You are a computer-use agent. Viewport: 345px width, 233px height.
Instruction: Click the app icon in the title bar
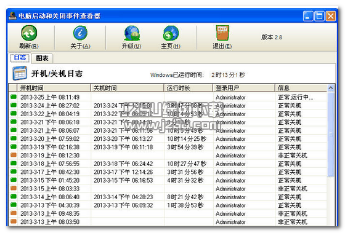click(x=12, y=16)
